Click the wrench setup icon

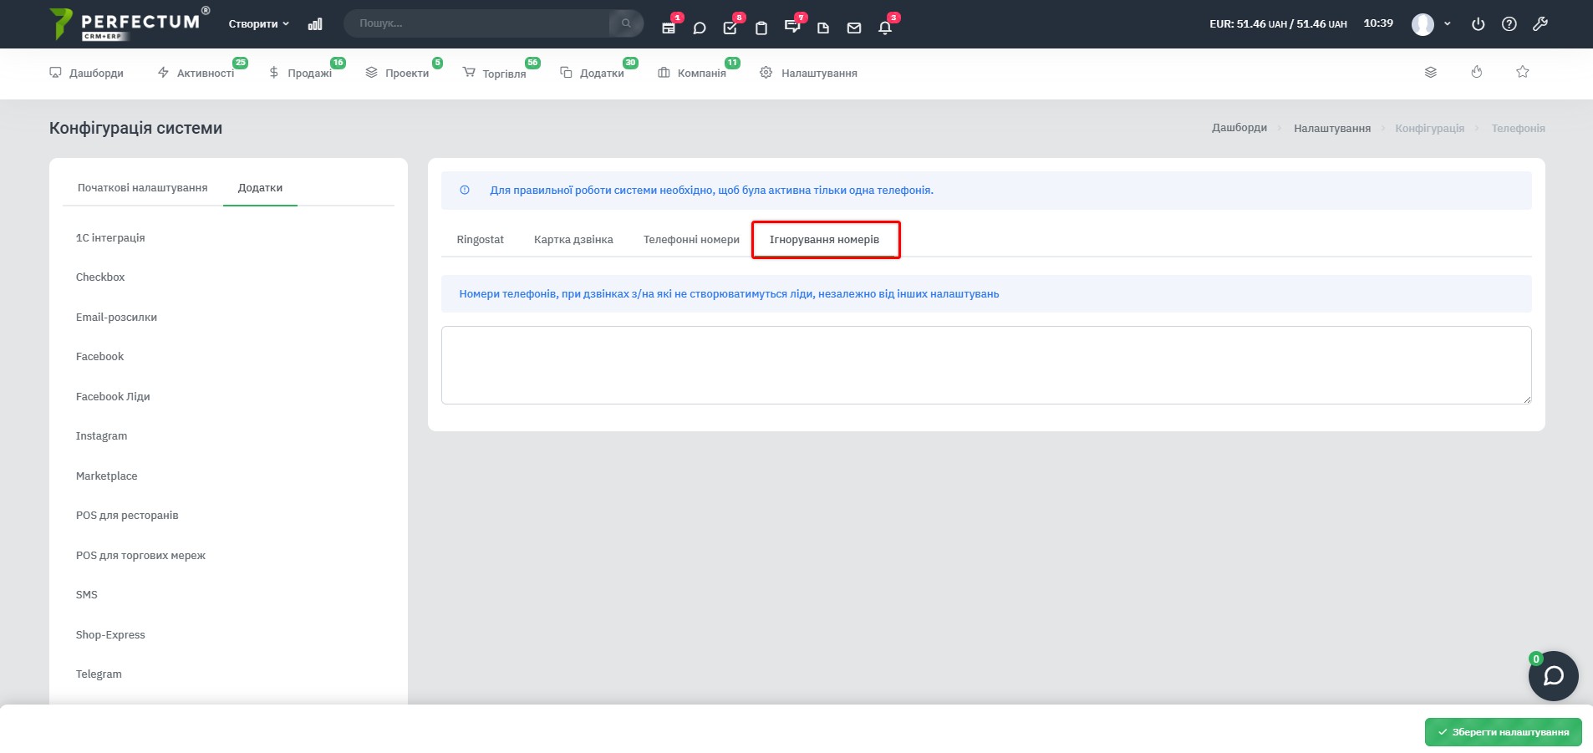click(1540, 24)
